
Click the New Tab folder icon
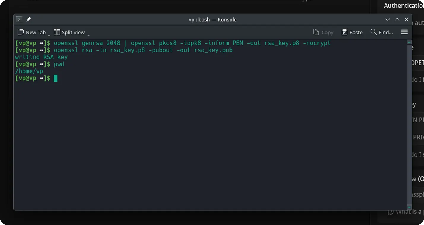pyautogui.click(x=20, y=32)
